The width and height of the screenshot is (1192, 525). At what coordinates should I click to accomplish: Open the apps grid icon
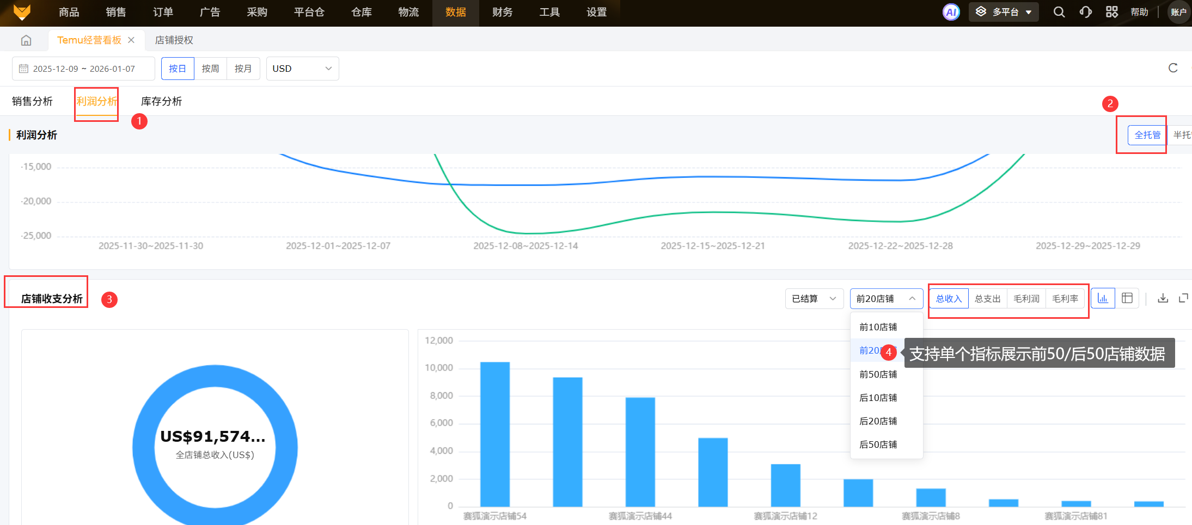click(1112, 12)
